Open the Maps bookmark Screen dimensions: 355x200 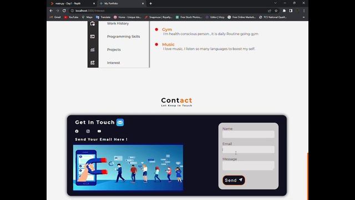[x=87, y=17]
